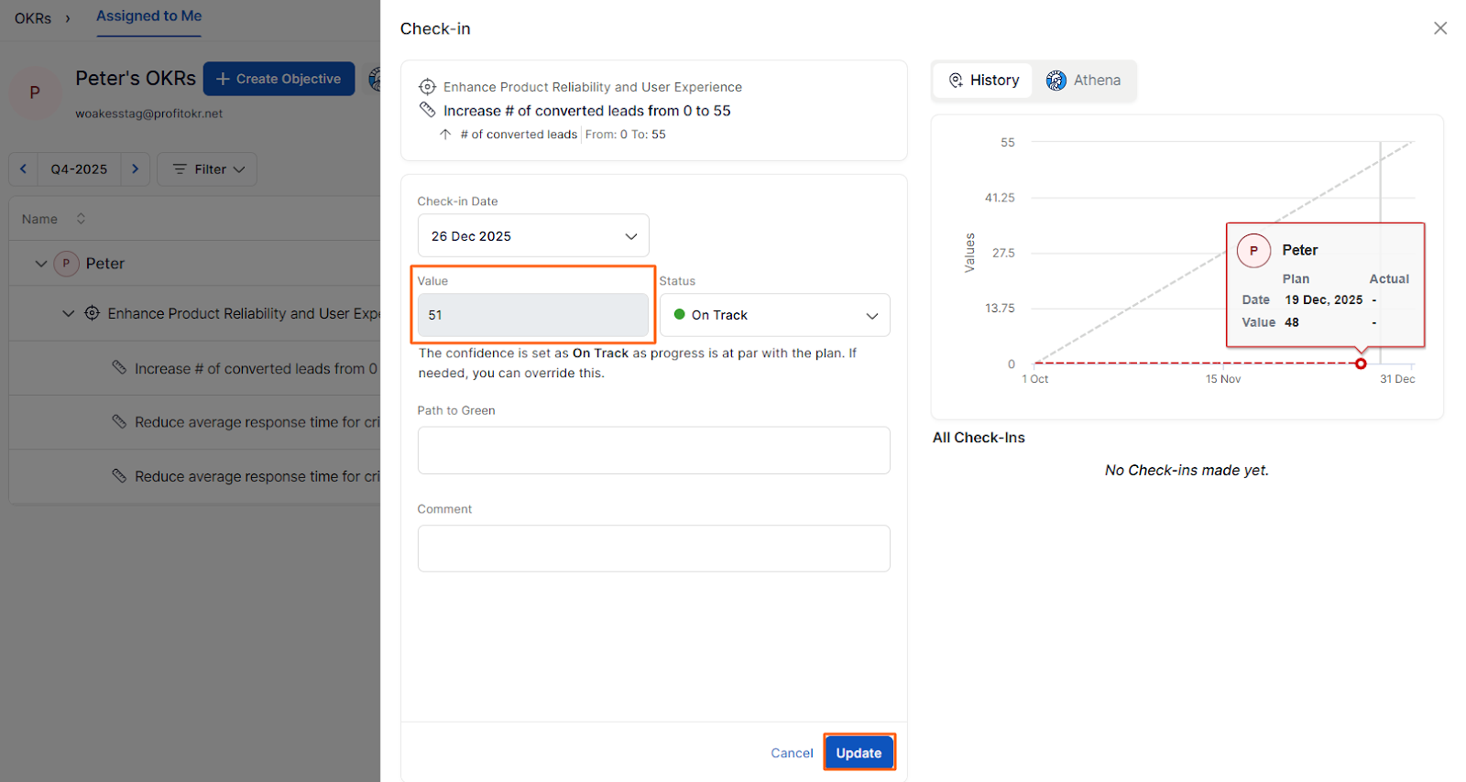Click the Value input field showing 51

click(x=533, y=315)
